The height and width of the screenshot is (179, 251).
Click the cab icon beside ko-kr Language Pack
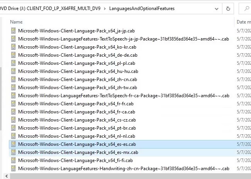point(13,47)
